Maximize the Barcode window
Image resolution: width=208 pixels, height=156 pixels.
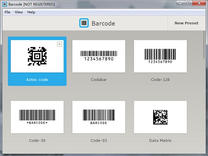188,3
